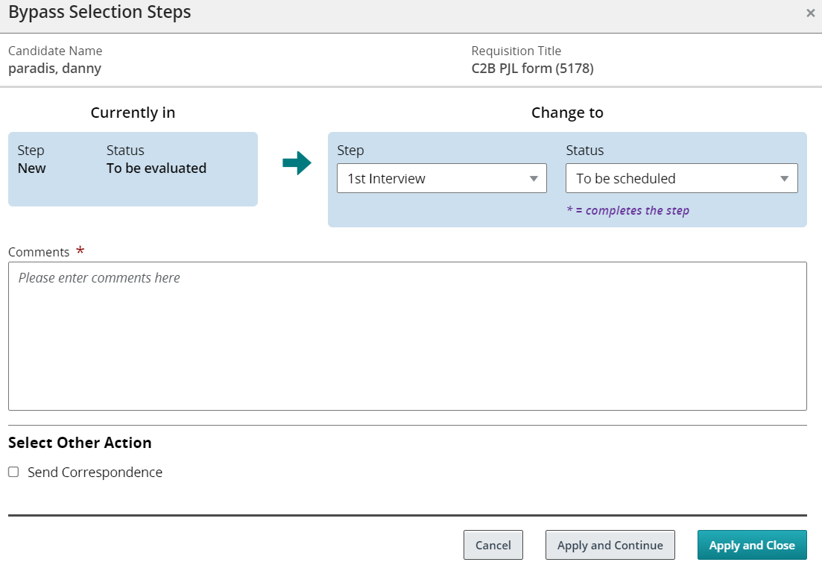This screenshot has height=568, width=822.
Task: Click the completes the step note
Action: coord(627,210)
